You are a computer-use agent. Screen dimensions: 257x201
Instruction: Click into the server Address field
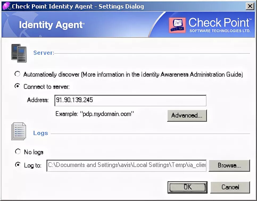pyautogui.click(x=130, y=100)
